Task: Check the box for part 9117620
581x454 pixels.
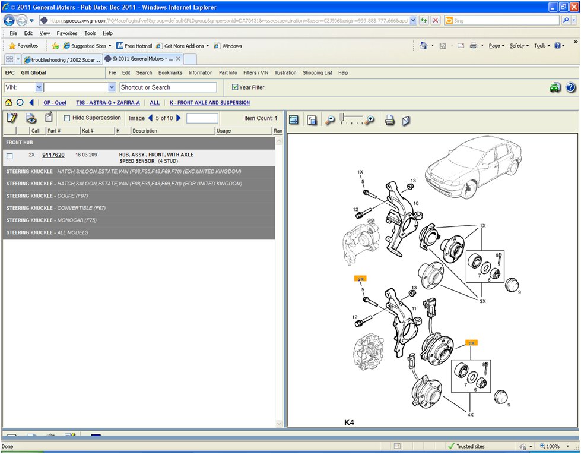Action: pos(9,156)
